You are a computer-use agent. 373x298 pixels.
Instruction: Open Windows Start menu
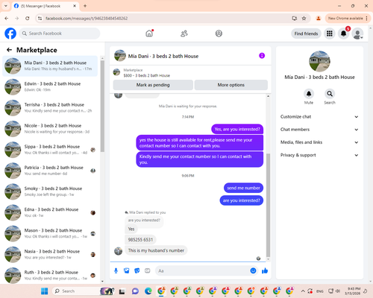pyautogui.click(x=45, y=291)
